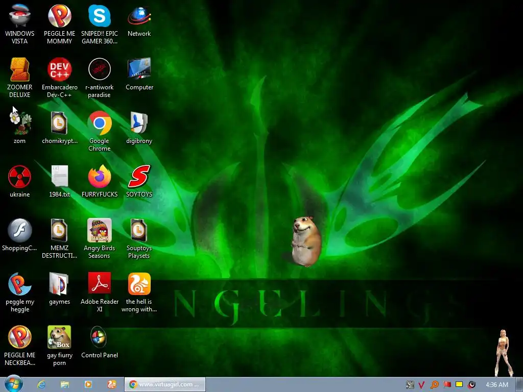
Task: Switch to the www.virtuagirl.com Chrome taskbar window
Action: (x=165, y=385)
